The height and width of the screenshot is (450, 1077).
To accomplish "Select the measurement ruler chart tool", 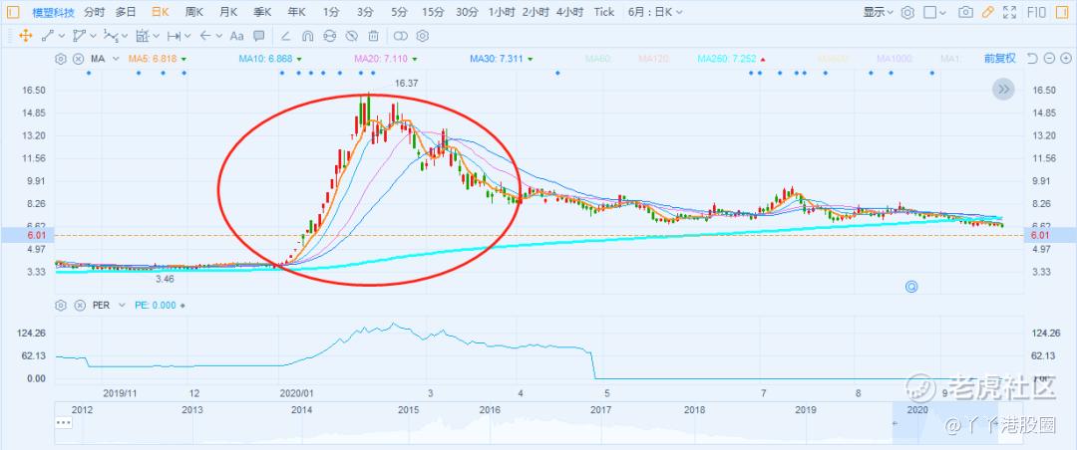I will pyautogui.click(x=143, y=36).
